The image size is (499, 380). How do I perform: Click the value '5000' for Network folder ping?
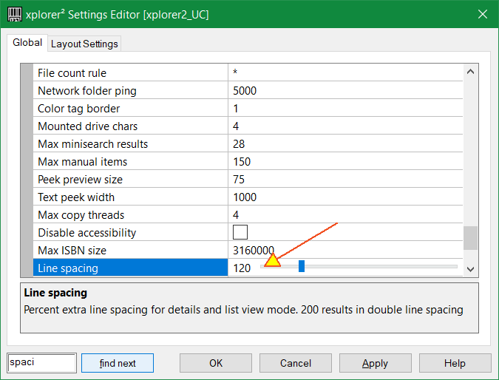pos(245,91)
